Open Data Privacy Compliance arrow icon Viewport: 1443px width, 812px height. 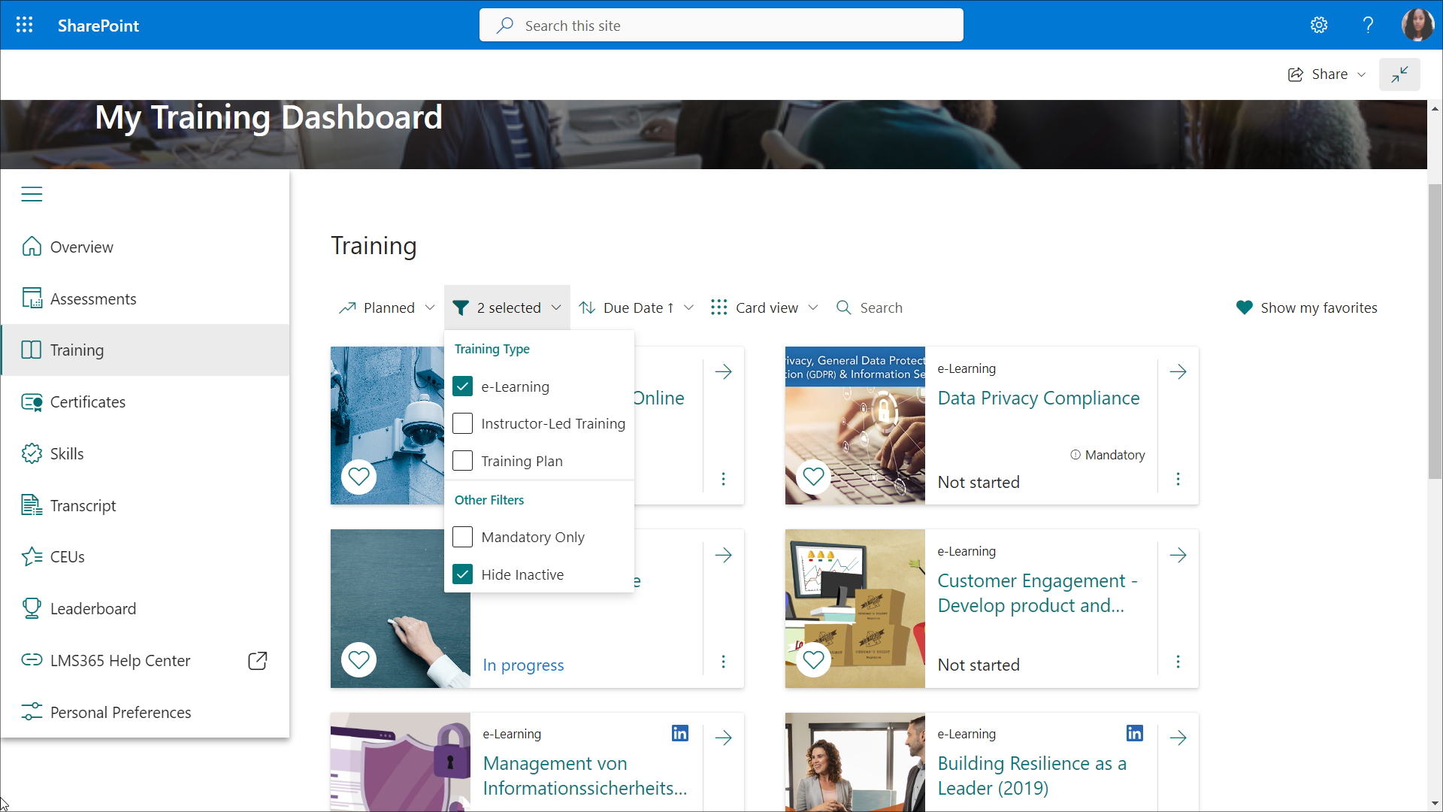[1178, 372]
